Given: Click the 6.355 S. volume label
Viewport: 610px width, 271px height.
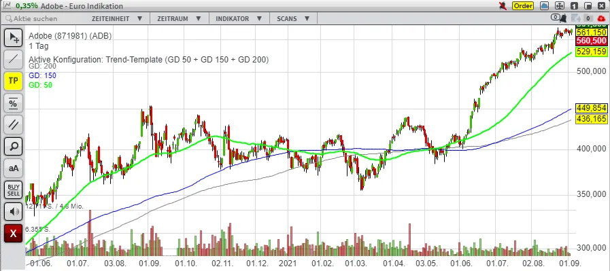Looking at the screenshot, I should [37, 230].
